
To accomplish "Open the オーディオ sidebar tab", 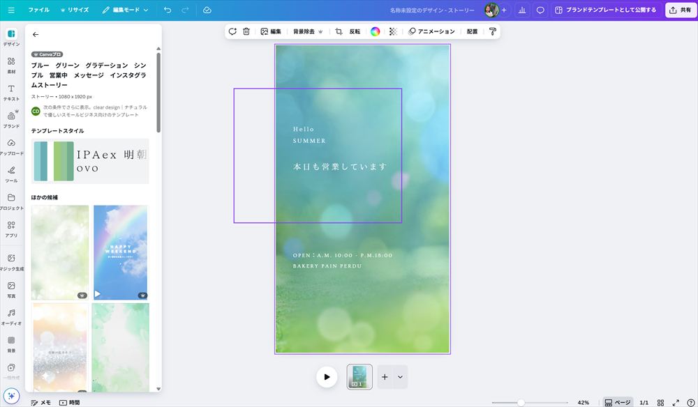I will 11,317.
